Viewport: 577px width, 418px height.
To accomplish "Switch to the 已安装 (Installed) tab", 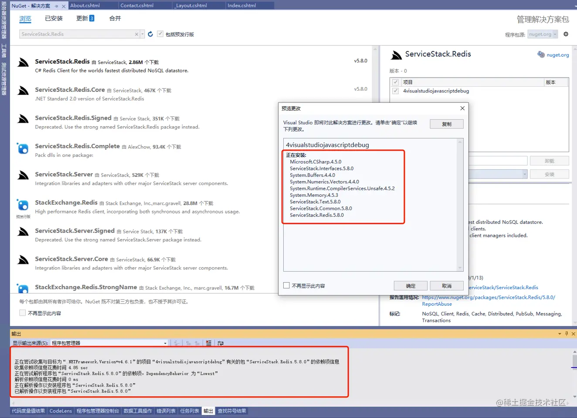I will click(54, 18).
